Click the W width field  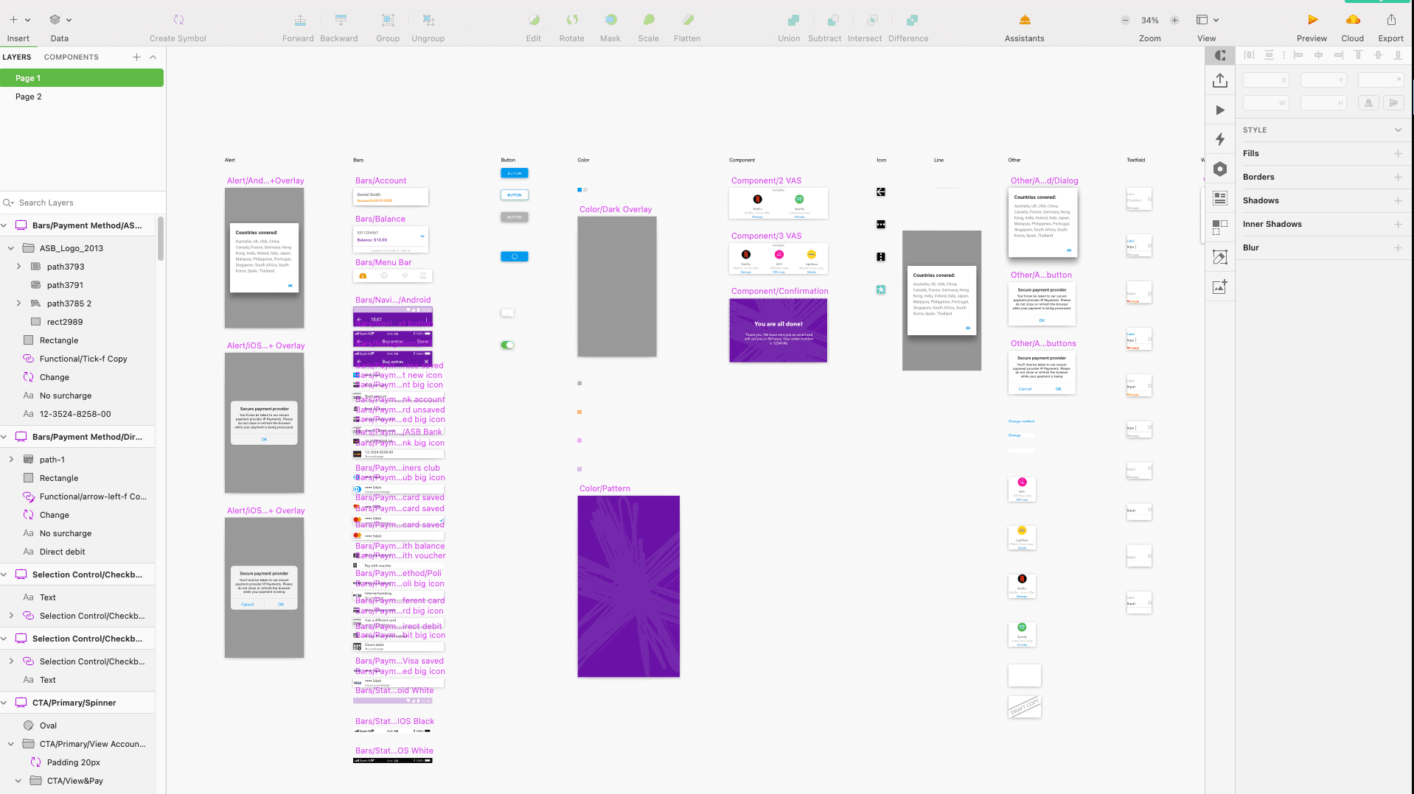tap(1266, 103)
